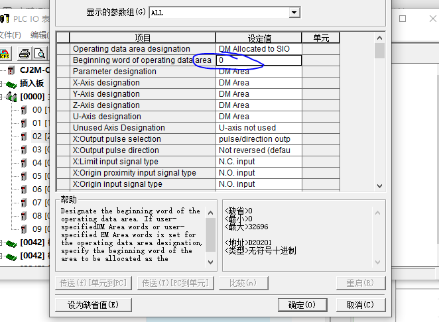Screen dimensions: 439x322
Task: Click the CPS icon in toolbar
Action: [x=5, y=53]
